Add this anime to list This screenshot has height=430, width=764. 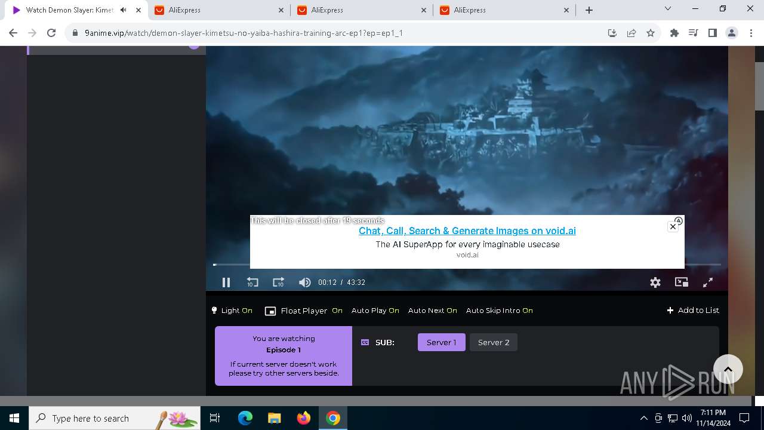click(693, 311)
